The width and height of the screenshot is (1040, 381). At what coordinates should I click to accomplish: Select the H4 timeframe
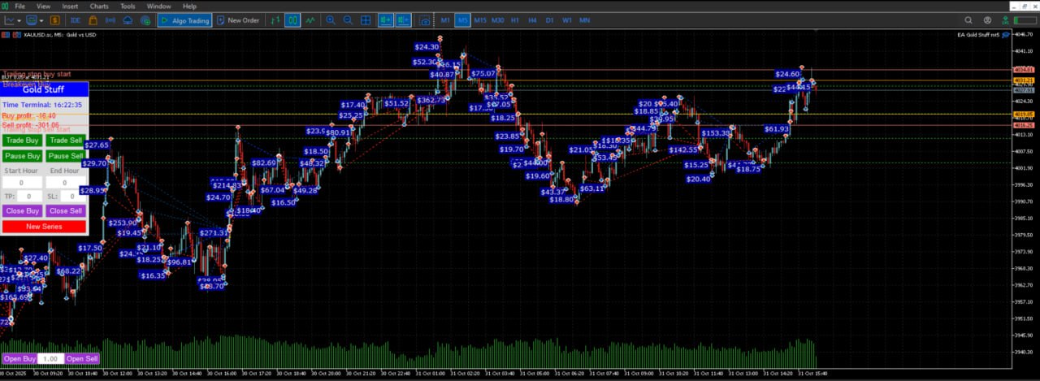point(532,20)
